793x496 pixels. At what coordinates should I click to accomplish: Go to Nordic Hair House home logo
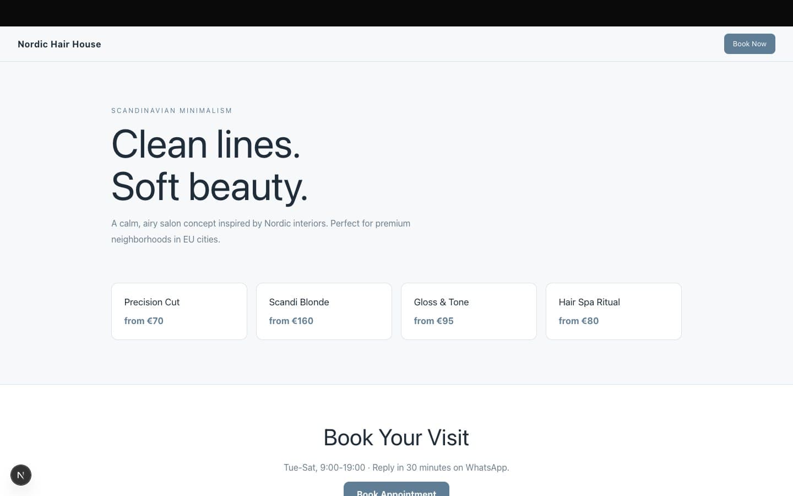point(59,44)
